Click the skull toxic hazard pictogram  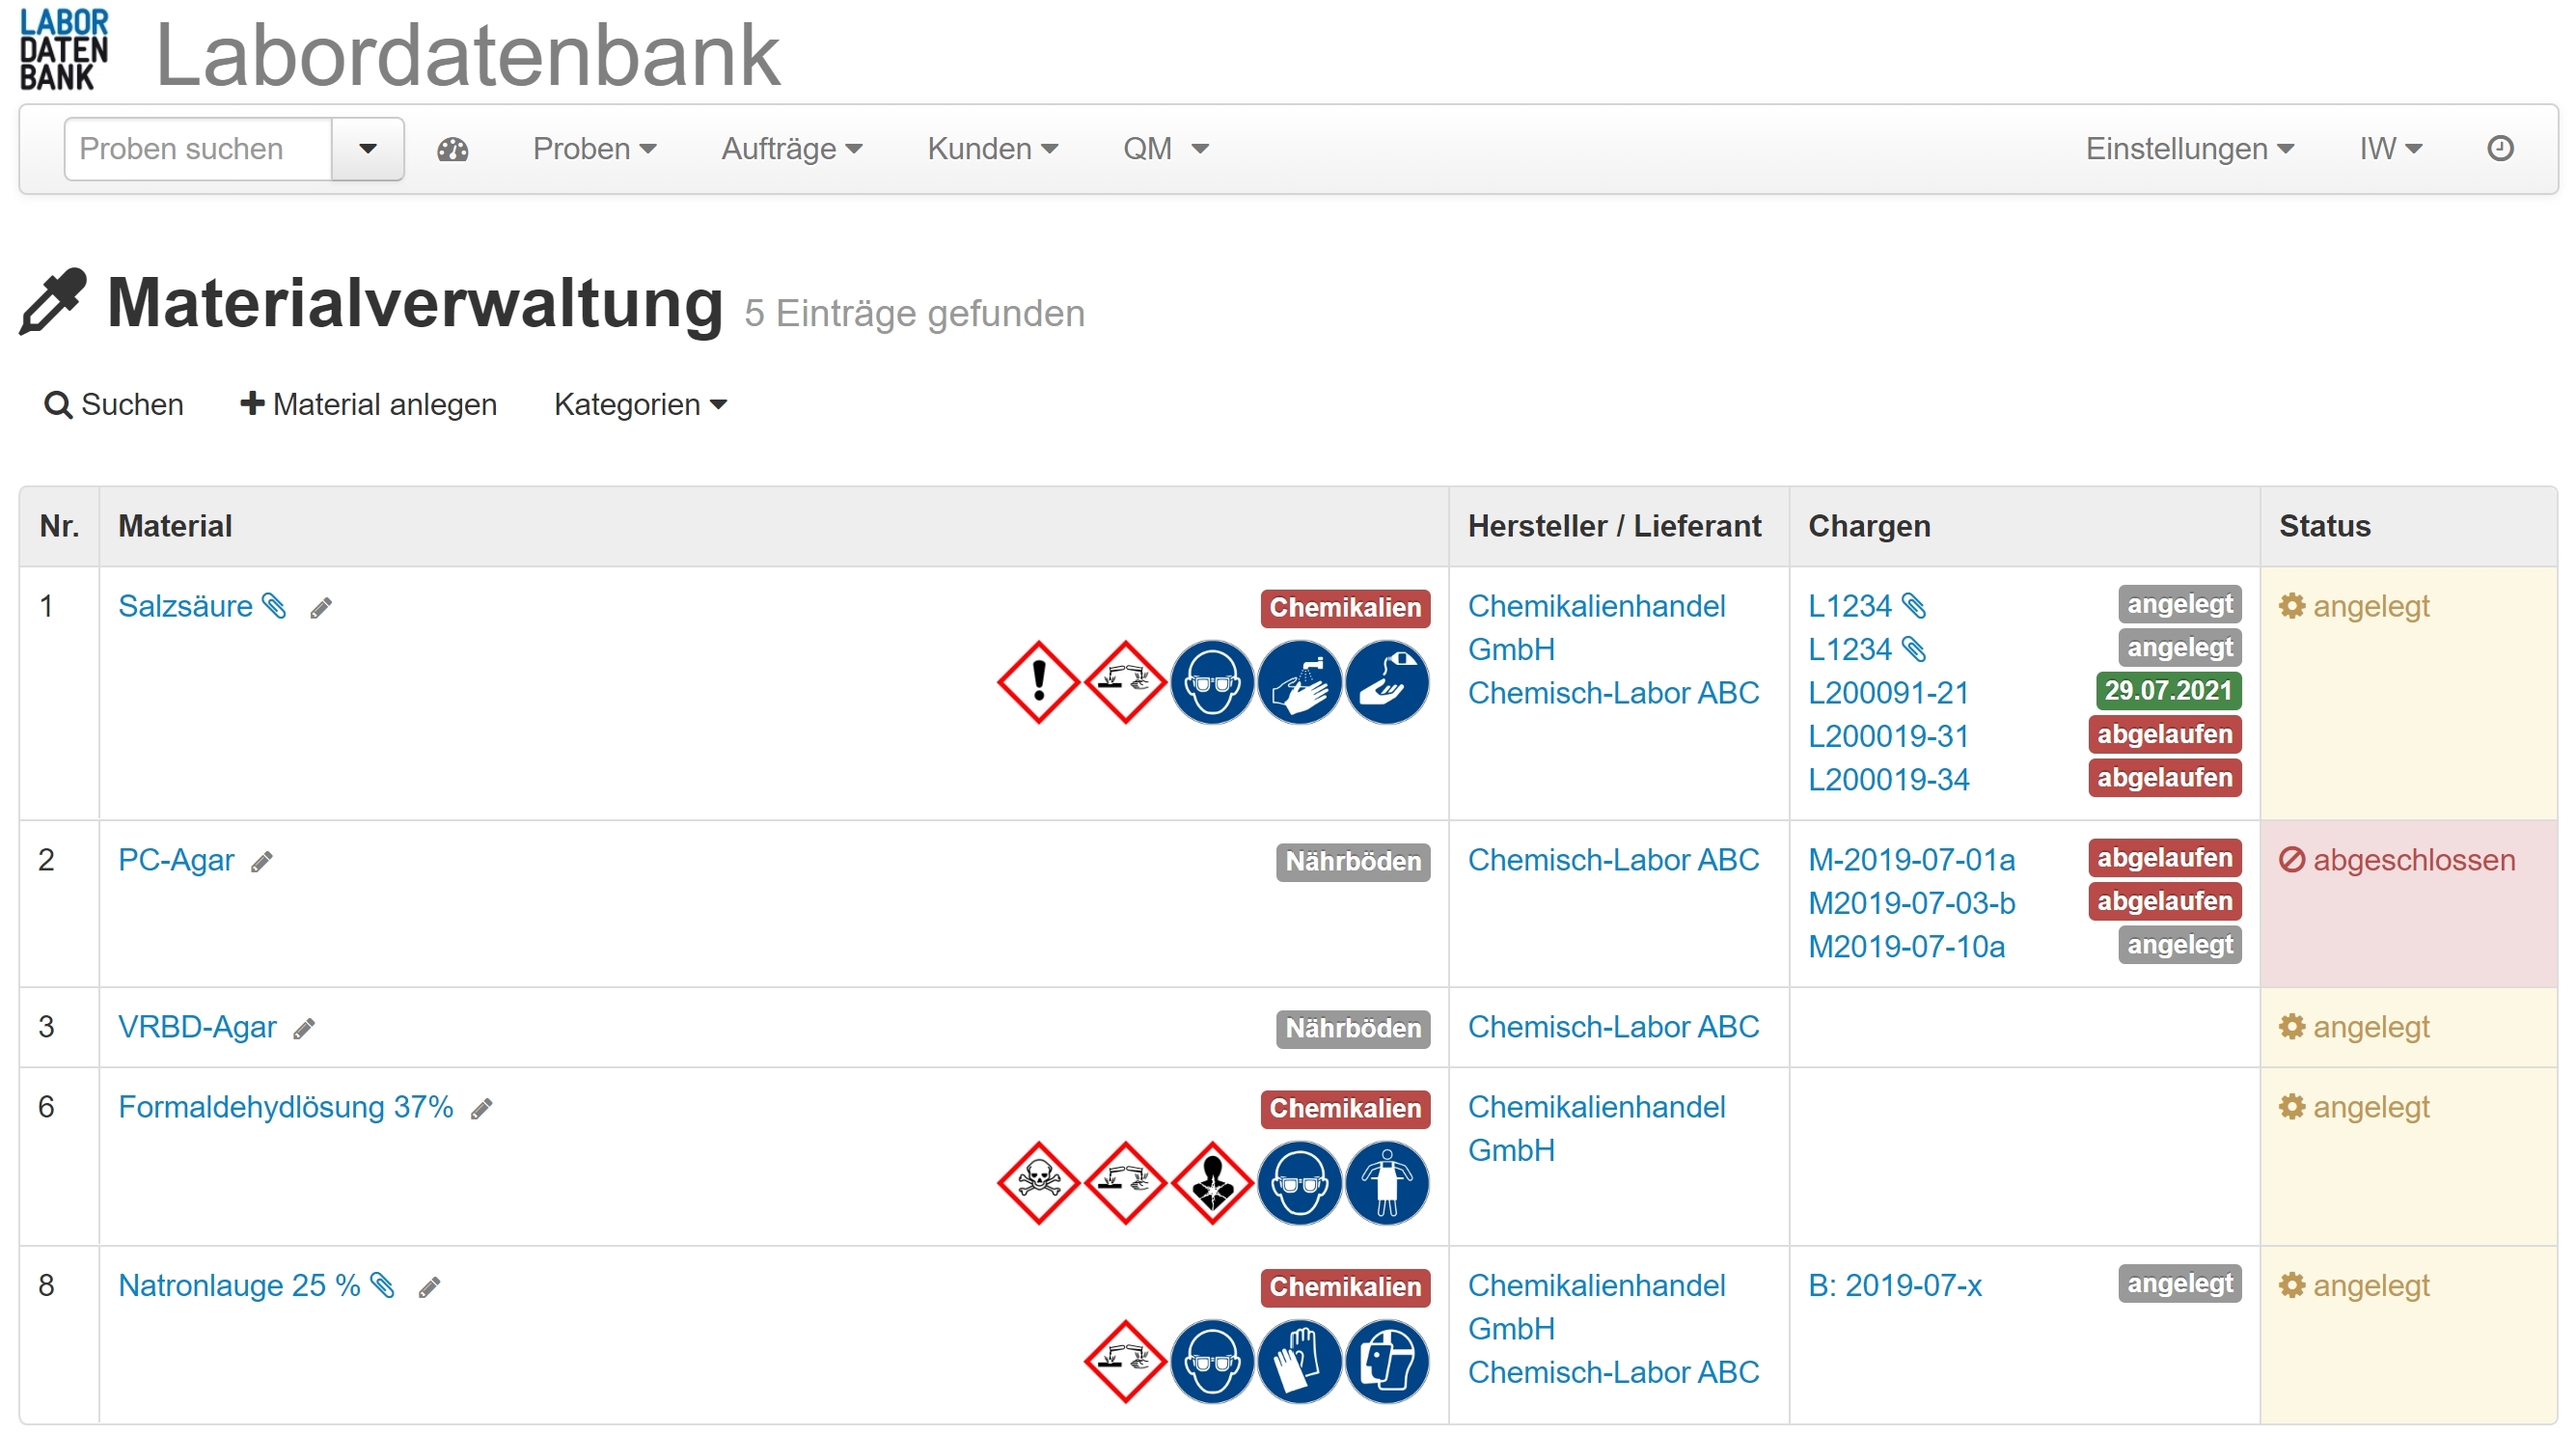pos(1038,1183)
